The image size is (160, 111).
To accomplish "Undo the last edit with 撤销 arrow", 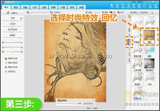I will 89,13.
